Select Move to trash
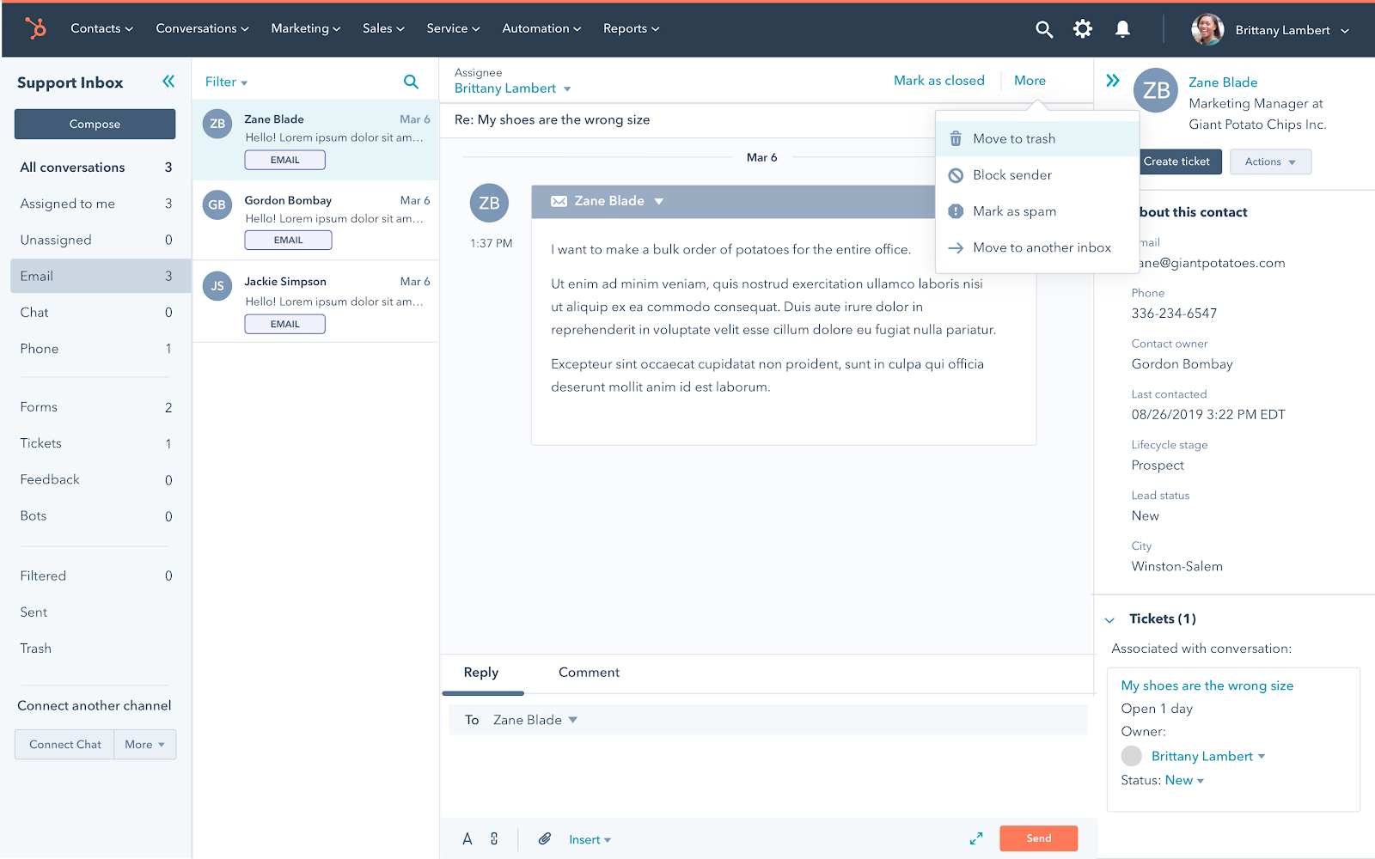 click(1037, 138)
